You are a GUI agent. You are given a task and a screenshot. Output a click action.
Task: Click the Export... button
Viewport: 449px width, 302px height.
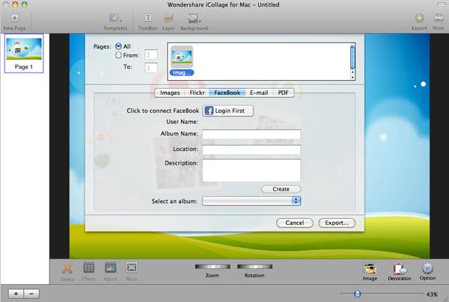(337, 223)
